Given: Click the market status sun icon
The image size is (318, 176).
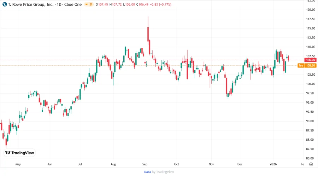Looking at the screenshot, I should point(87,4).
